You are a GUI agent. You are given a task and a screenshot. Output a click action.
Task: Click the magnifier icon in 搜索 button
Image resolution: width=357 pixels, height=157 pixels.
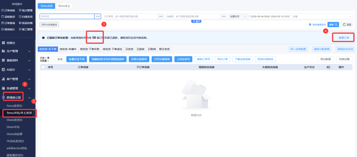tap(336, 24)
